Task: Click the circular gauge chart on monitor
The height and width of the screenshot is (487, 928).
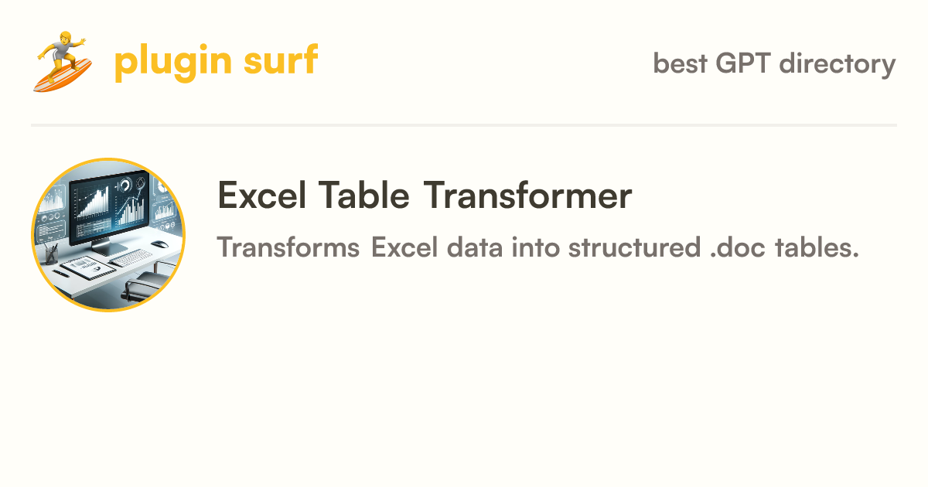Action: pos(124,186)
